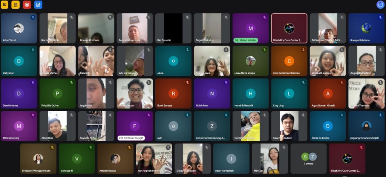Click the red record button icon
The width and height of the screenshot is (386, 177).
(27, 5)
